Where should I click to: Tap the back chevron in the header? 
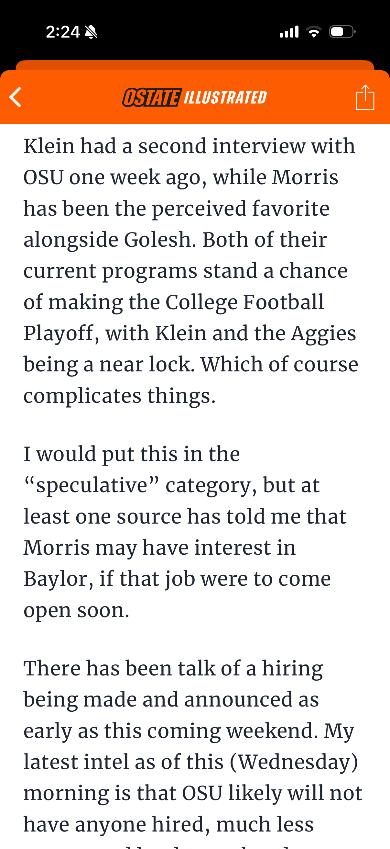(16, 97)
